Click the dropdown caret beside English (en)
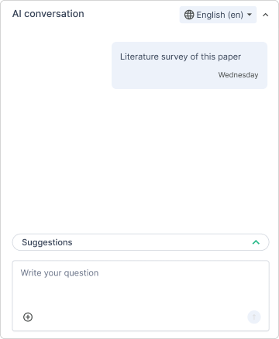Screen dimensions: 279x339 (250, 15)
